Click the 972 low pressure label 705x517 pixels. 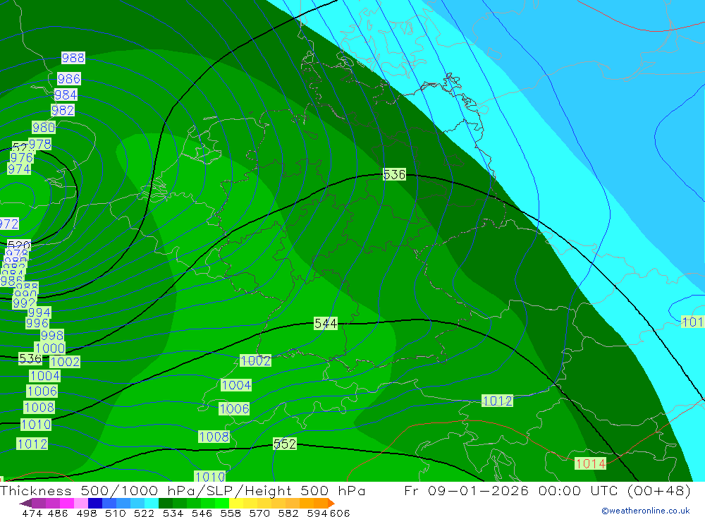(x=9, y=224)
